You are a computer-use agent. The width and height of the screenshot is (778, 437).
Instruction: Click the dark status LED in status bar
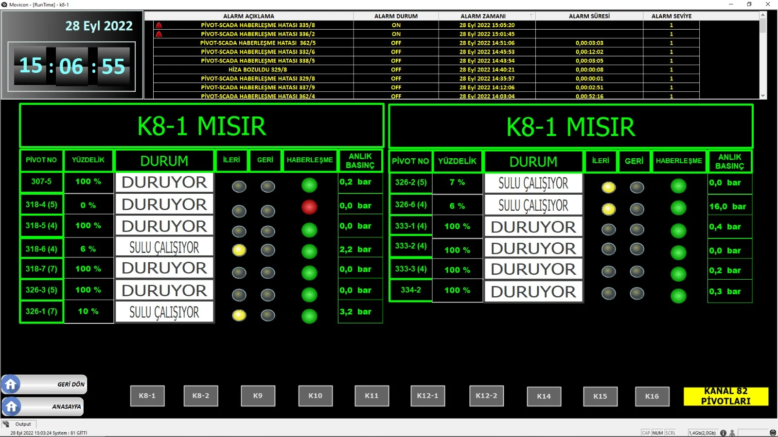[773, 433]
